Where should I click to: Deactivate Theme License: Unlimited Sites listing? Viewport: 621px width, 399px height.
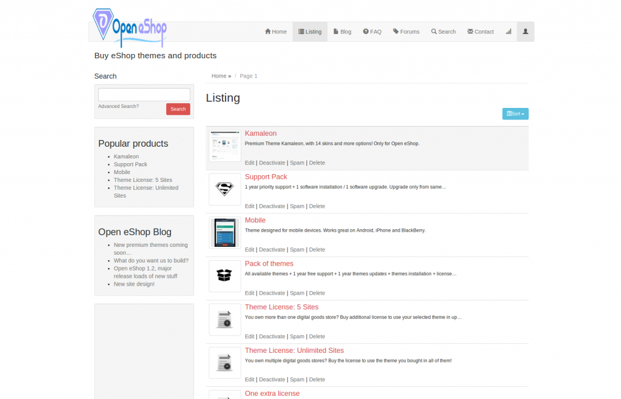click(272, 380)
